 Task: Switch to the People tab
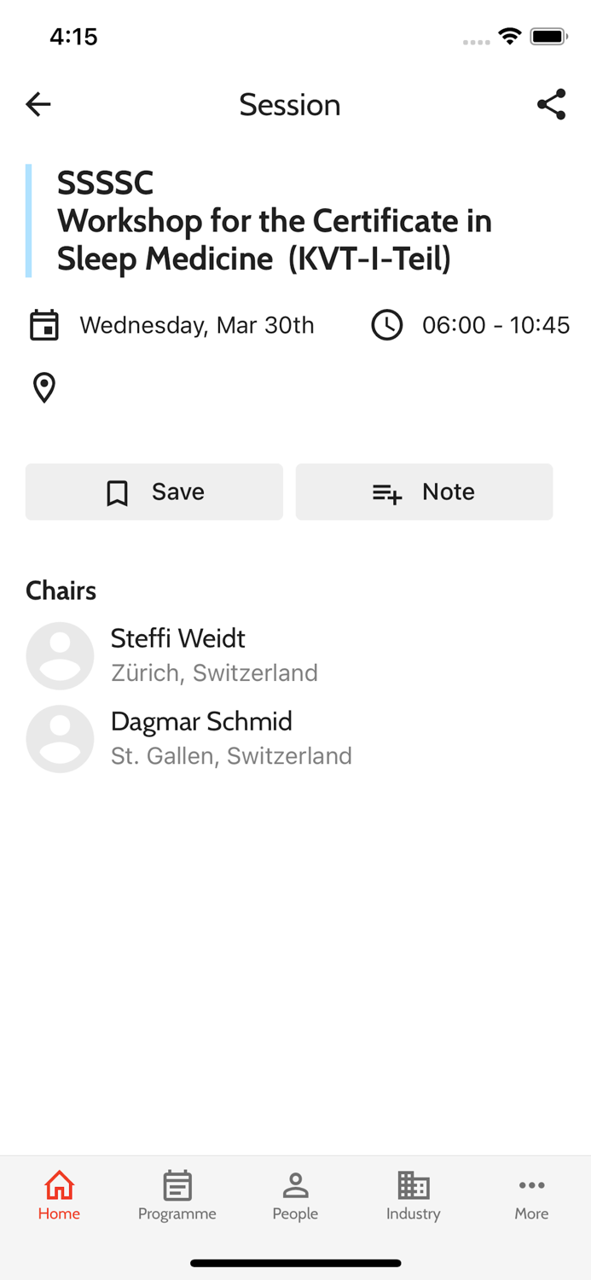(295, 1196)
